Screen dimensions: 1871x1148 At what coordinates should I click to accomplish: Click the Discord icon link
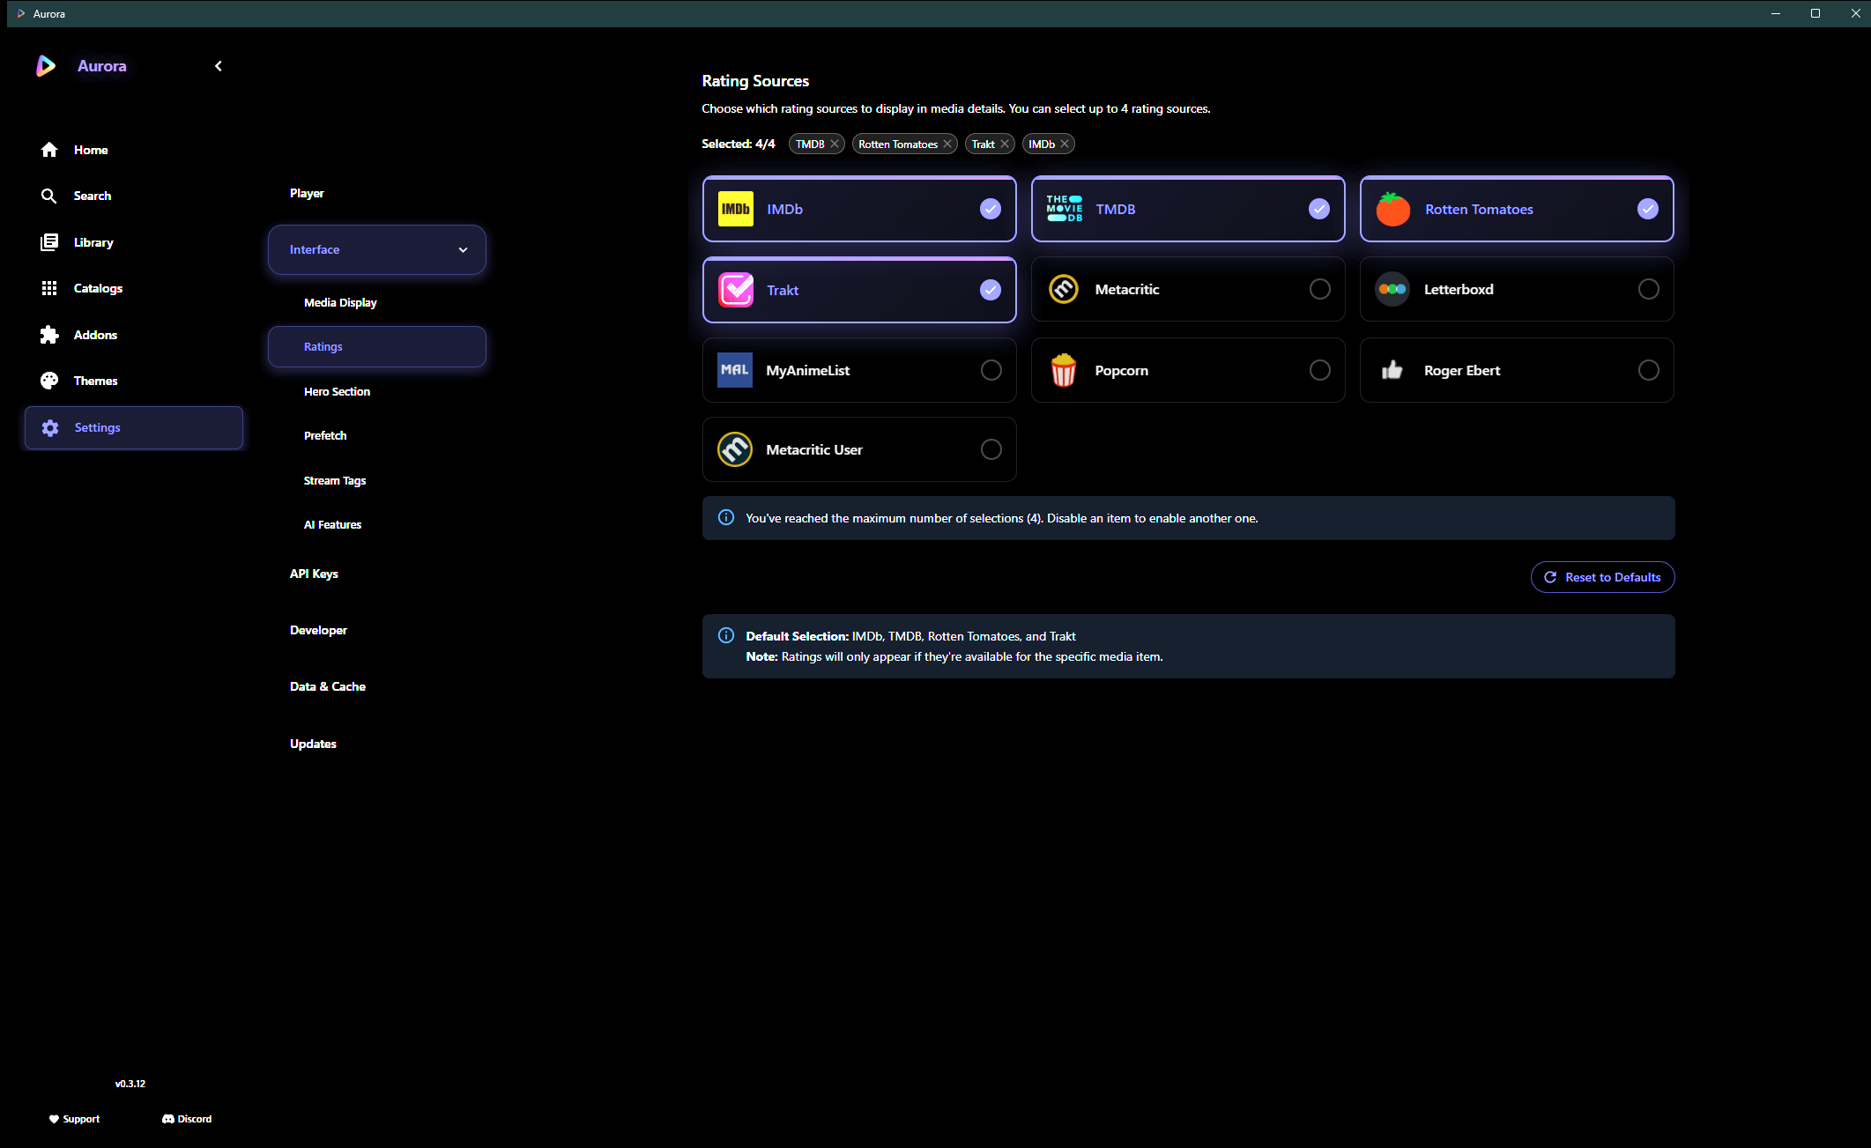coord(168,1119)
